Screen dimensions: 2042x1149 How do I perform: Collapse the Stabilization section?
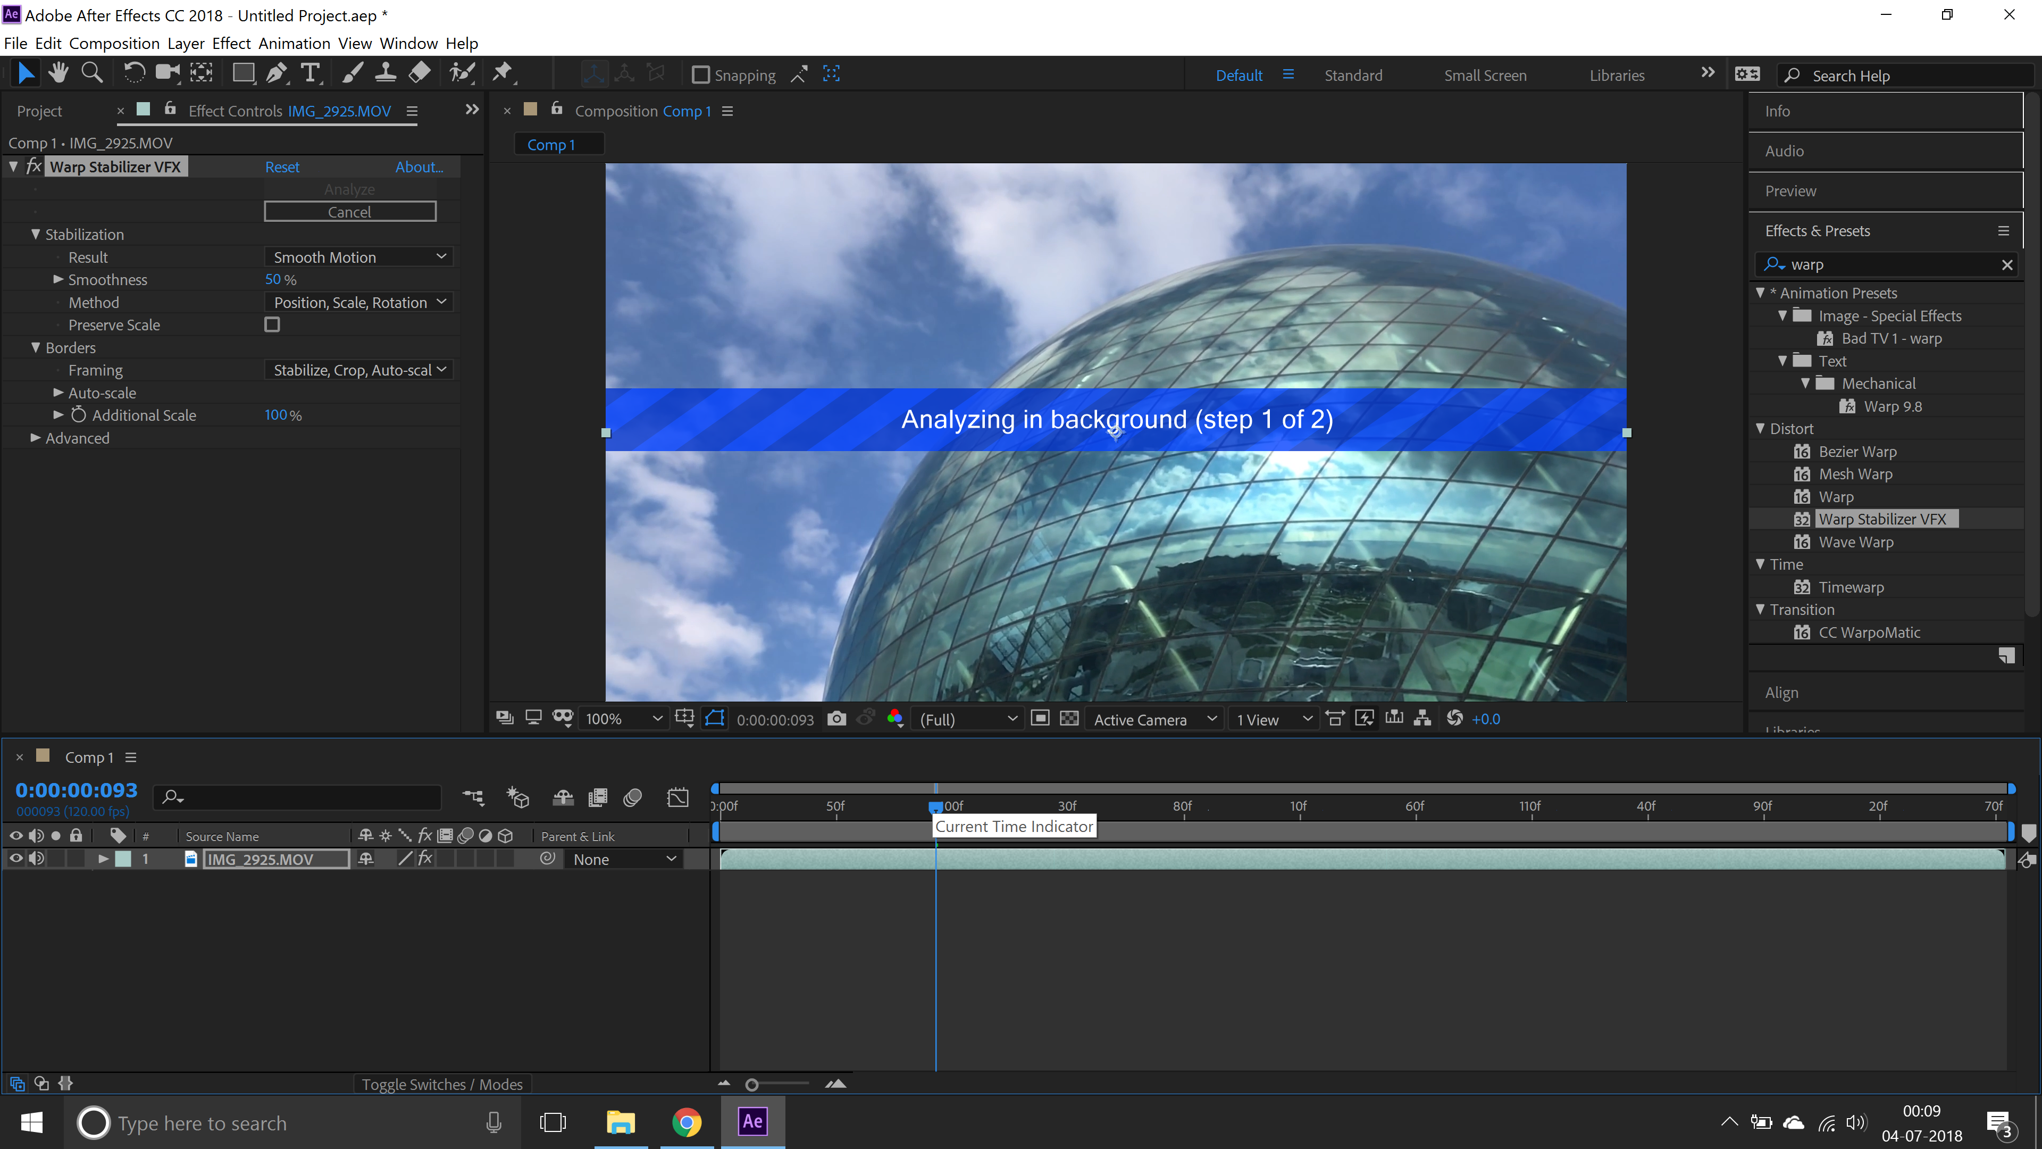36,234
